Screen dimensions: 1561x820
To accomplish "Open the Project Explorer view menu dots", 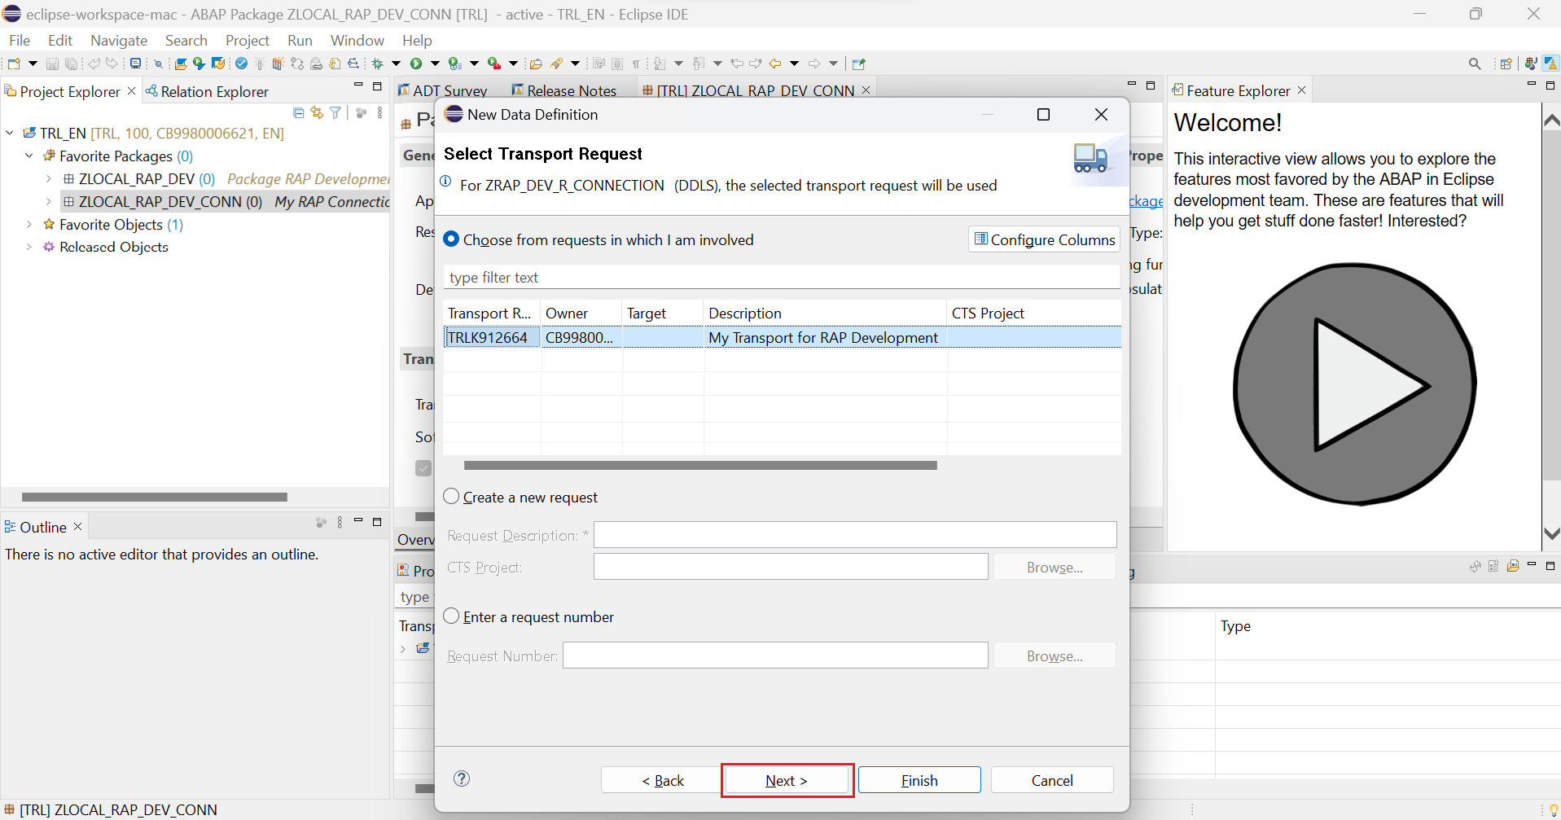I will pyautogui.click(x=380, y=113).
